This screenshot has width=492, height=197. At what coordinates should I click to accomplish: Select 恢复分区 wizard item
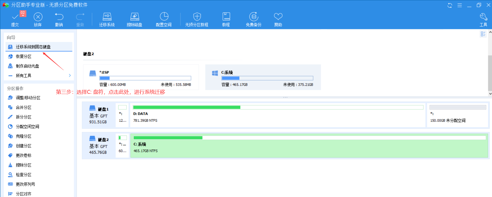[x=39, y=56]
